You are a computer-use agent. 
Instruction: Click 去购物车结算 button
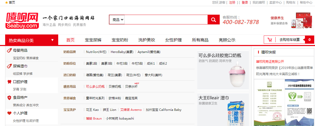click(x=290, y=40)
